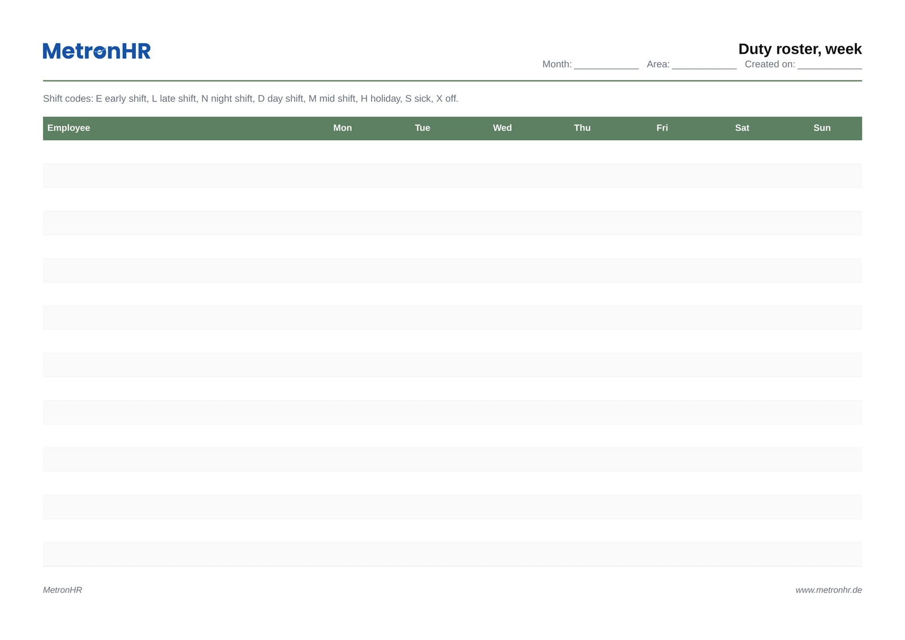
Task: Click the 'Created on' blank field
Action: [x=830, y=65]
